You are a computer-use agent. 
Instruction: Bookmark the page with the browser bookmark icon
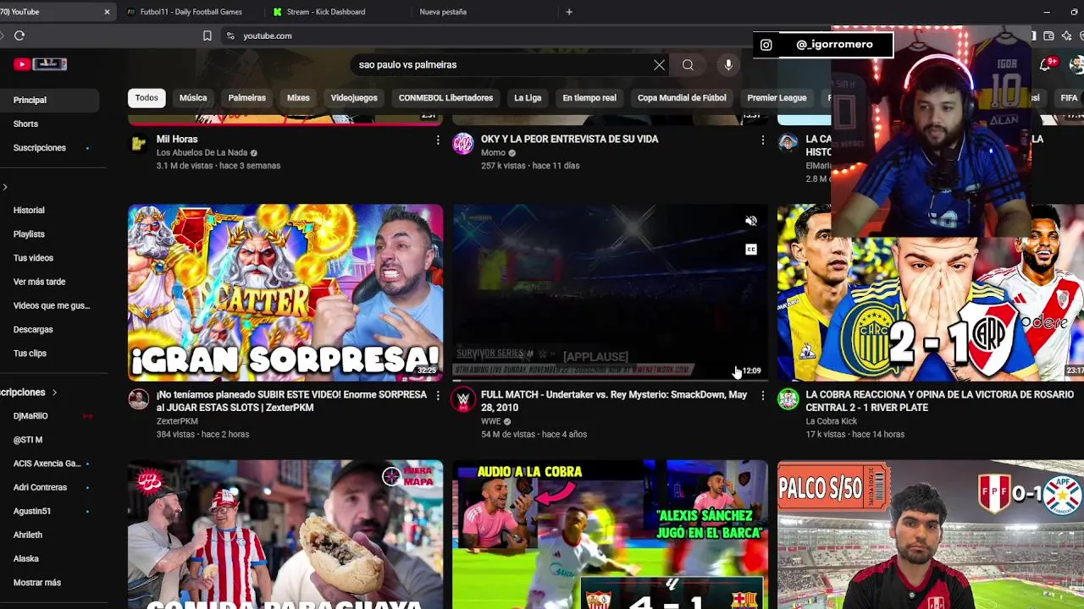(x=207, y=36)
